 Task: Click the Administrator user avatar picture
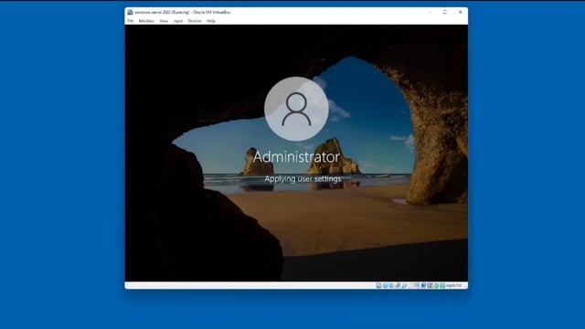(x=296, y=109)
